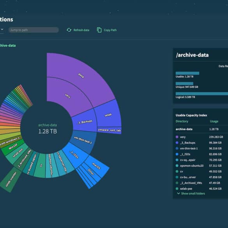Select the 'Other' chart segment
The image size is (228, 228).
[x=91, y=172]
